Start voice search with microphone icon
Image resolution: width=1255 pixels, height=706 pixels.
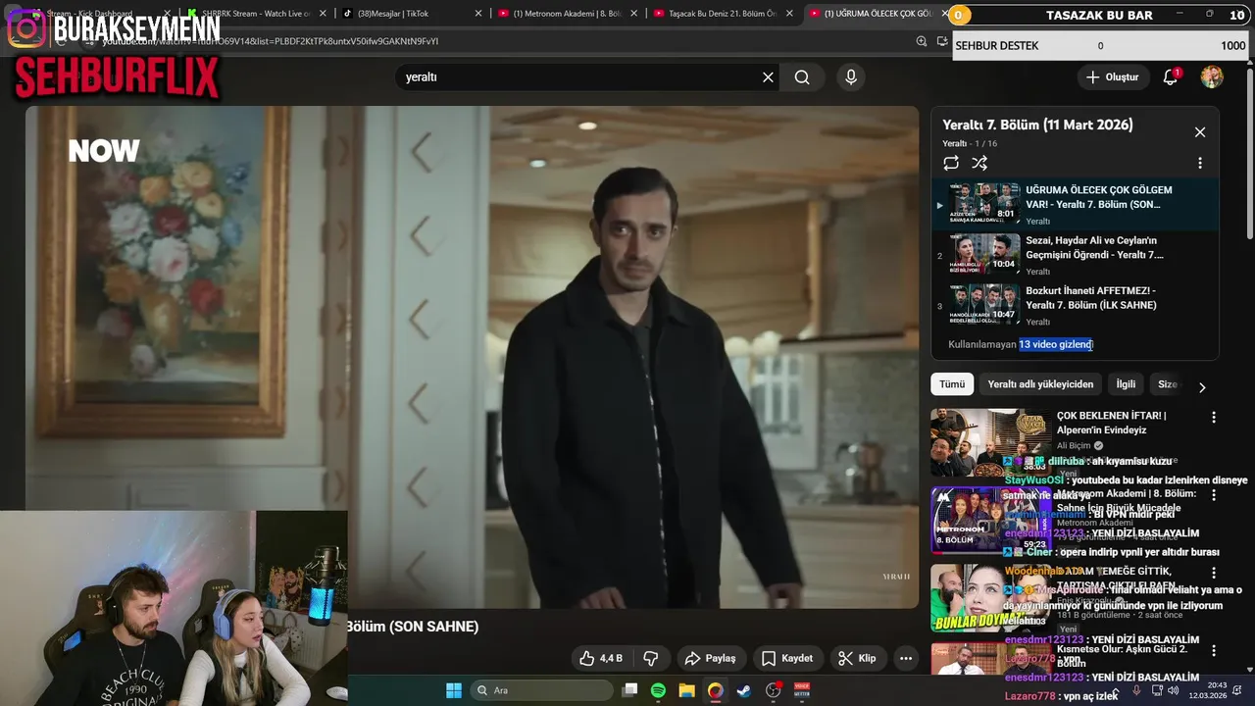850,77
